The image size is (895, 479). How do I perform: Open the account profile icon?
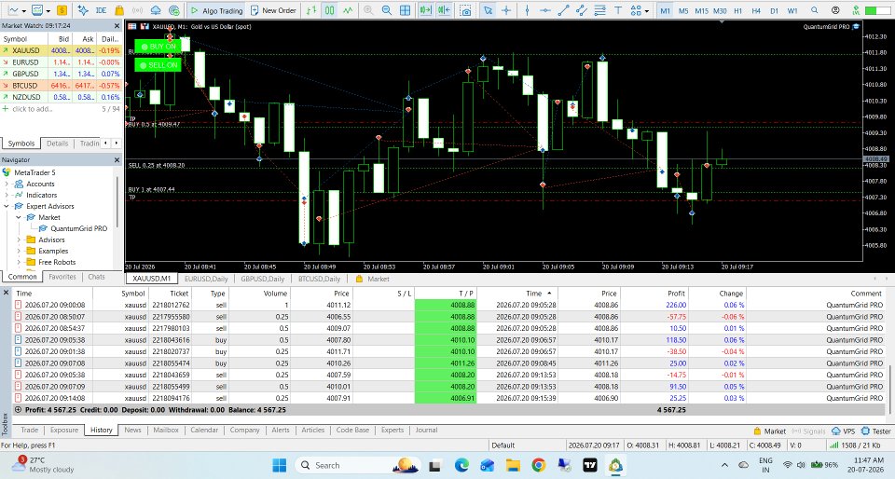(x=835, y=10)
